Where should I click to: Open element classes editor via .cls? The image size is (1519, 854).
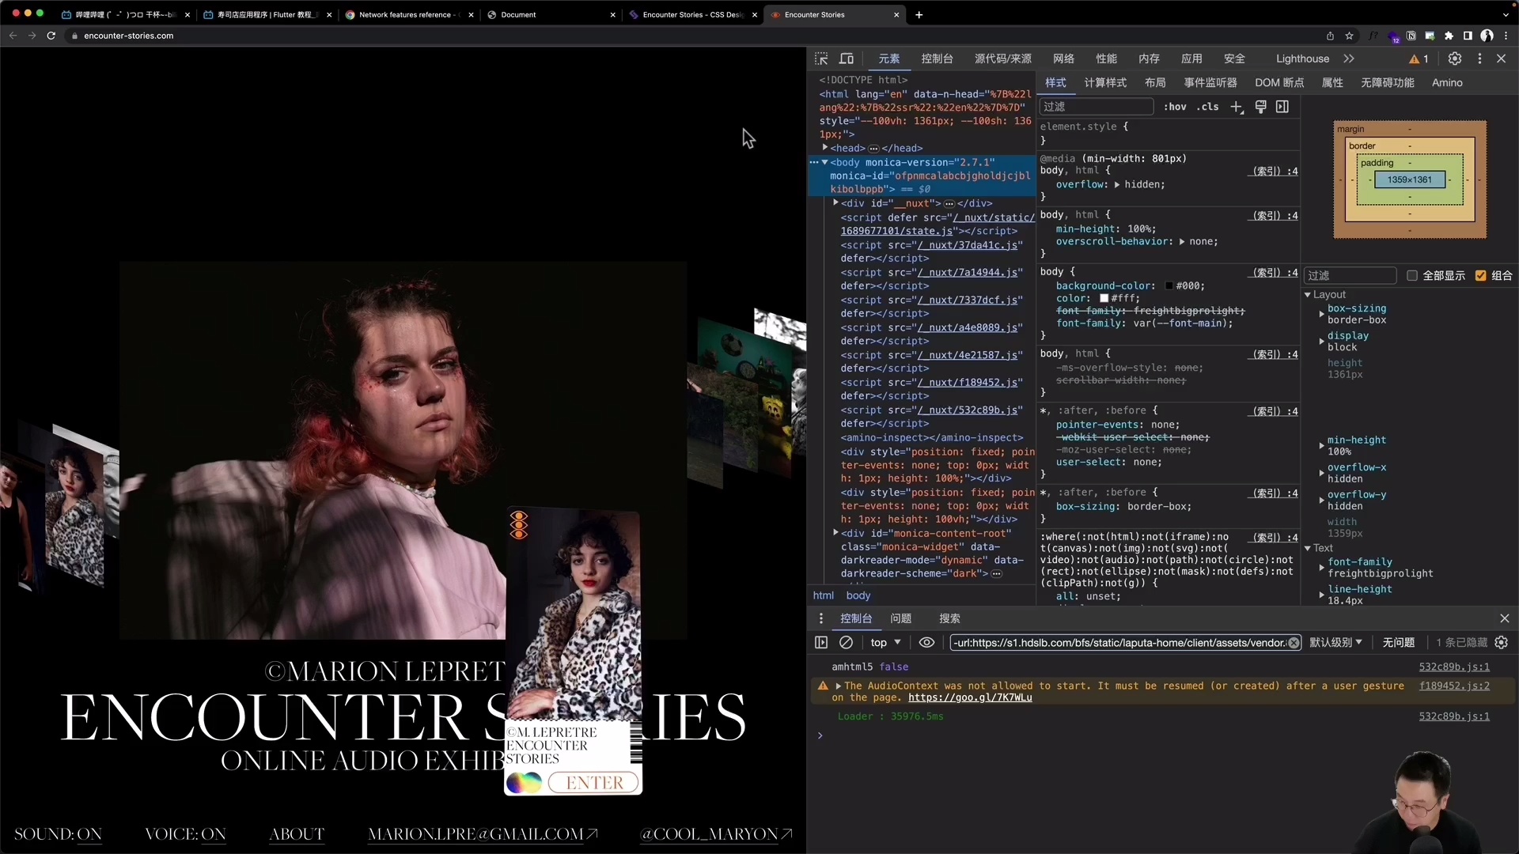pos(1208,107)
